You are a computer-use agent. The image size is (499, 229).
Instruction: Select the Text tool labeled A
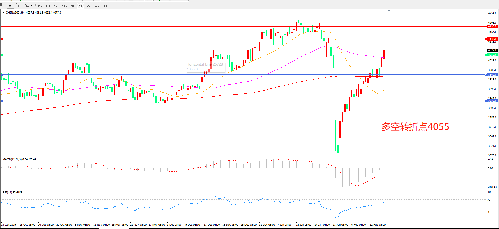coord(10,5)
